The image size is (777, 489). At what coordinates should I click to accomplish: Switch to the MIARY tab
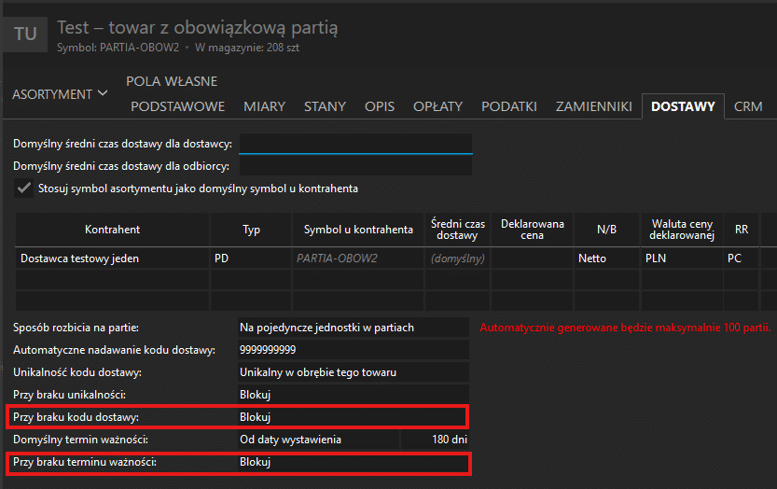(x=264, y=106)
